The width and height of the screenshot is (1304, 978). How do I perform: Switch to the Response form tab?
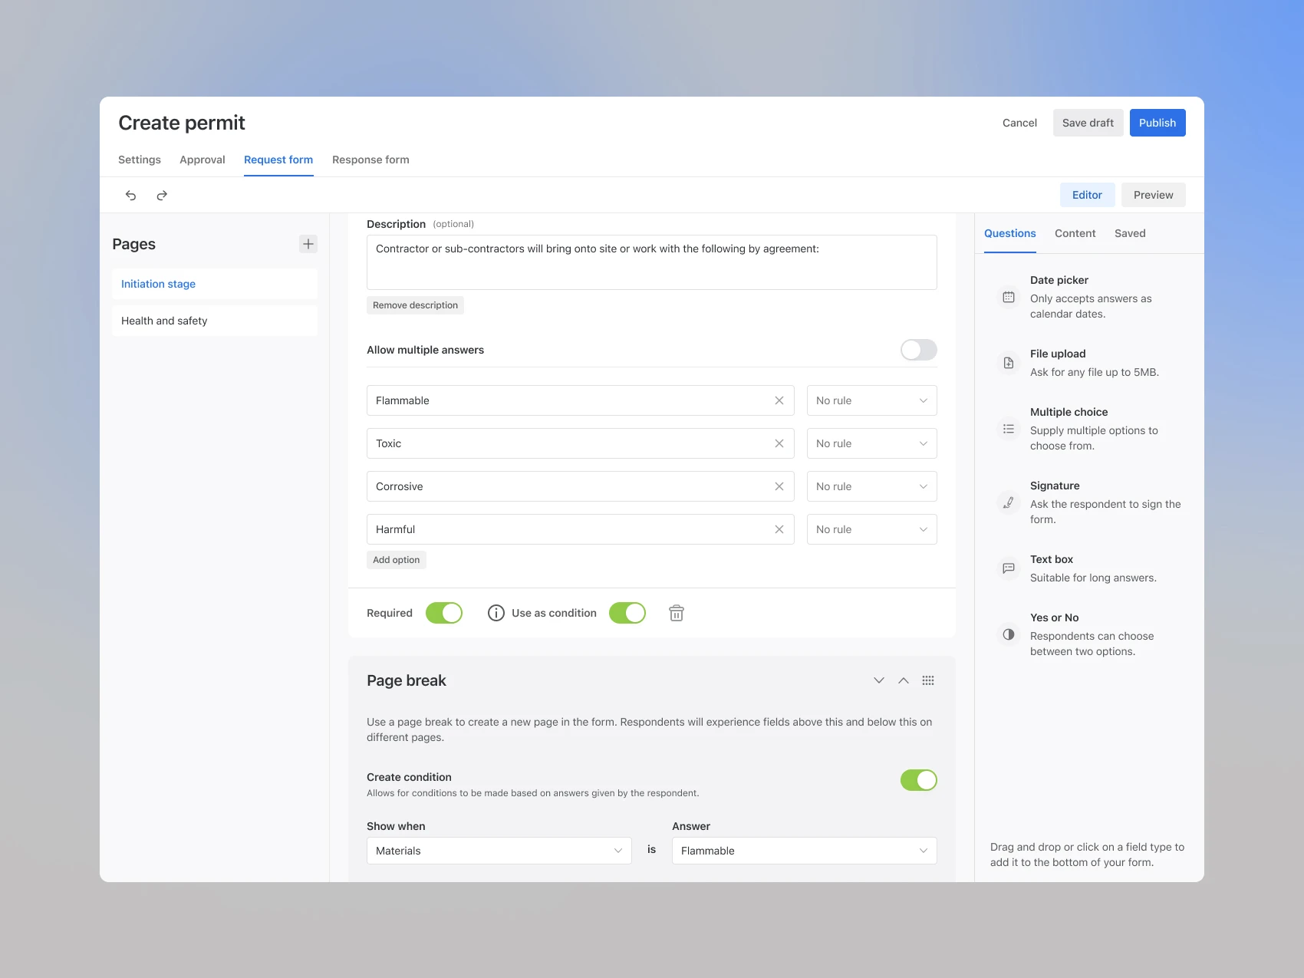370,160
